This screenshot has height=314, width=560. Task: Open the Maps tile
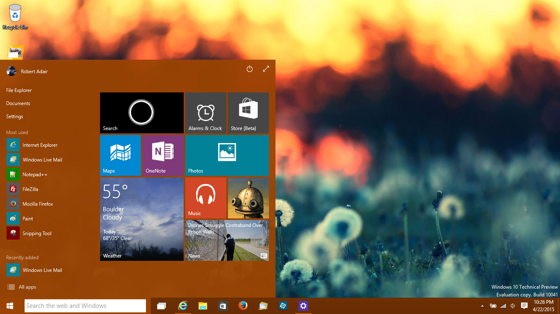tap(121, 155)
